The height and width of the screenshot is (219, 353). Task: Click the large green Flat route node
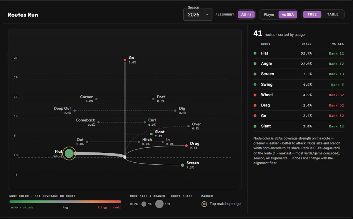point(69,153)
